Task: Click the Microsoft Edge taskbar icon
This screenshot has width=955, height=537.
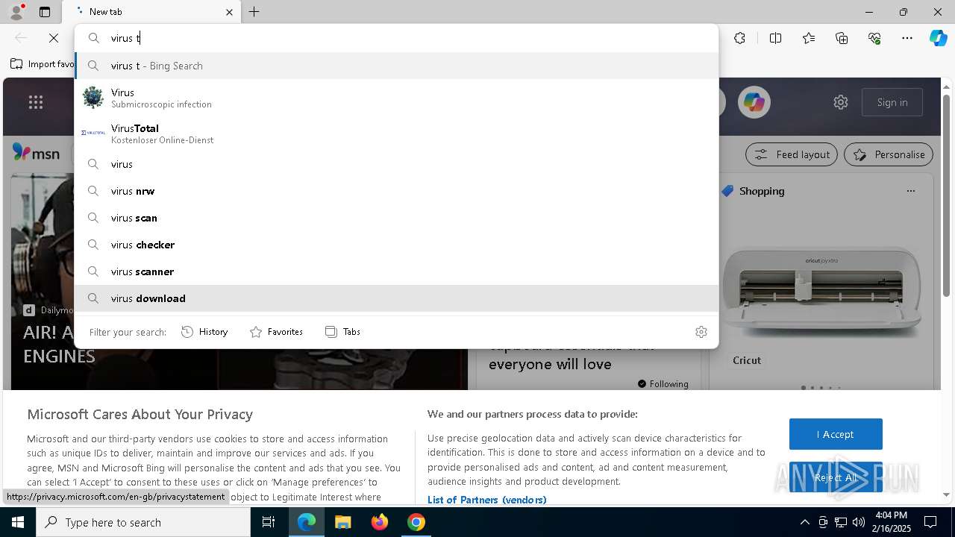Action: [307, 522]
